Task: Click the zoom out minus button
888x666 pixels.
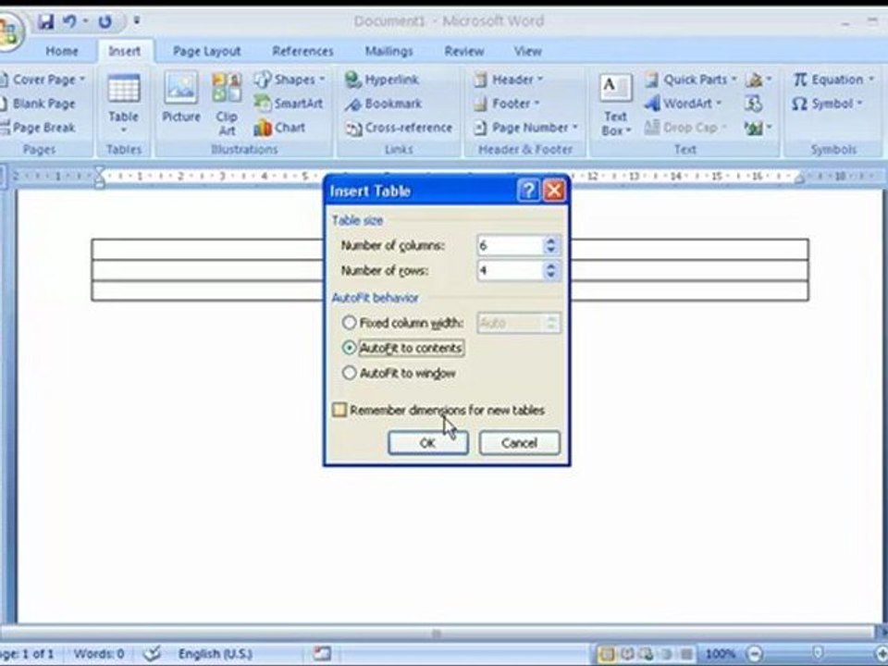Action: point(755,655)
